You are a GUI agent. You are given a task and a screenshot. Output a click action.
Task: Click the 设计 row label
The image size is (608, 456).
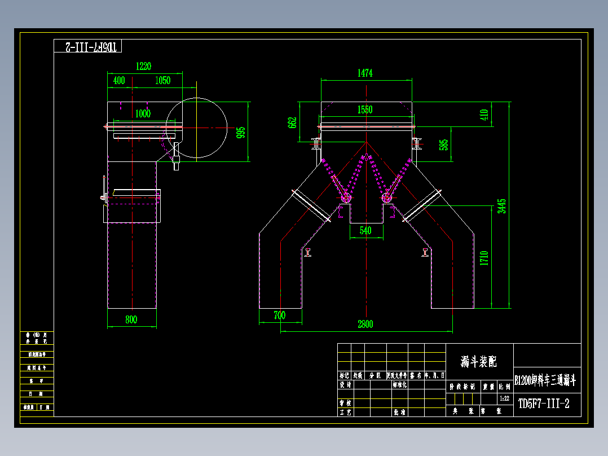point(346,384)
